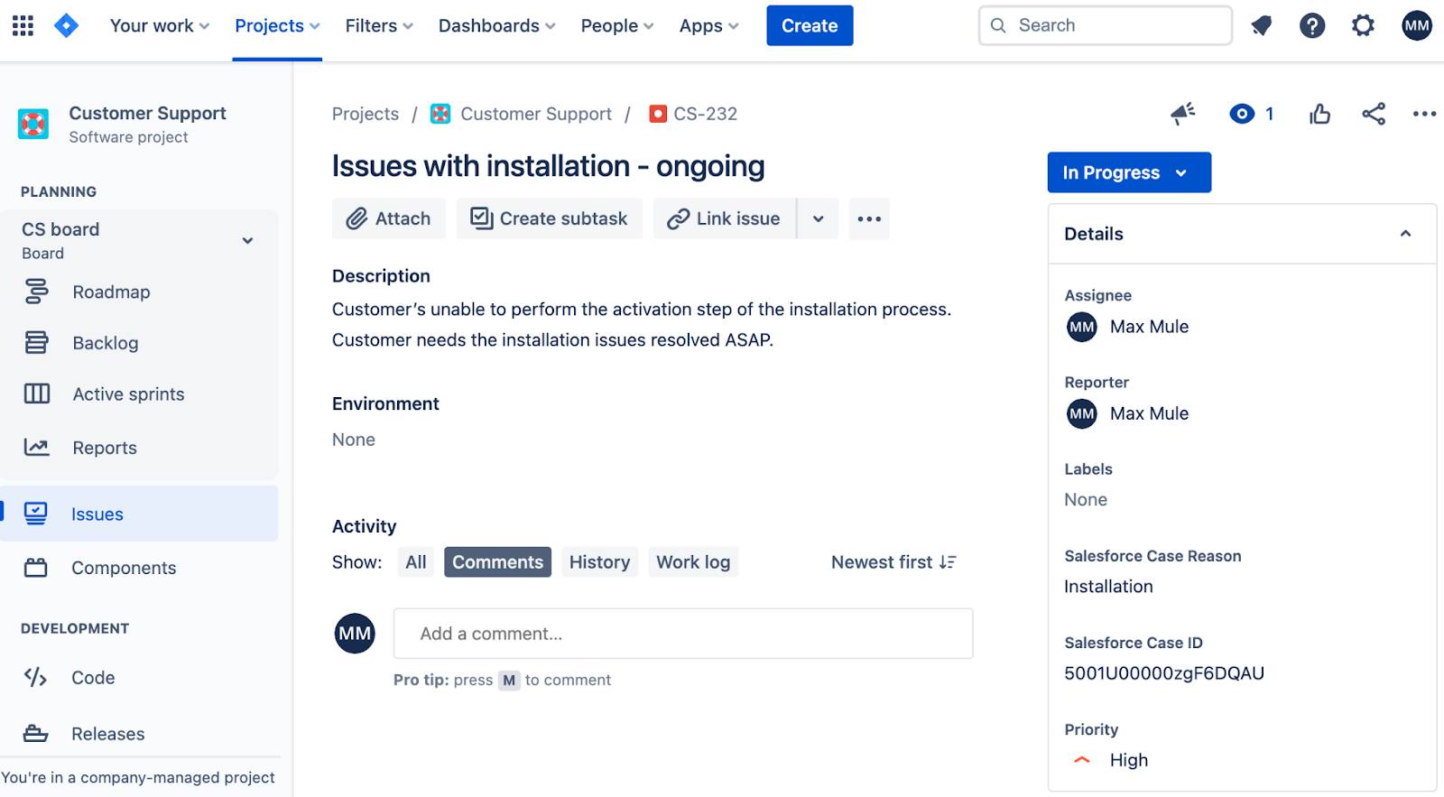Open more actions dots beside Link issue

pyautogui.click(x=869, y=218)
